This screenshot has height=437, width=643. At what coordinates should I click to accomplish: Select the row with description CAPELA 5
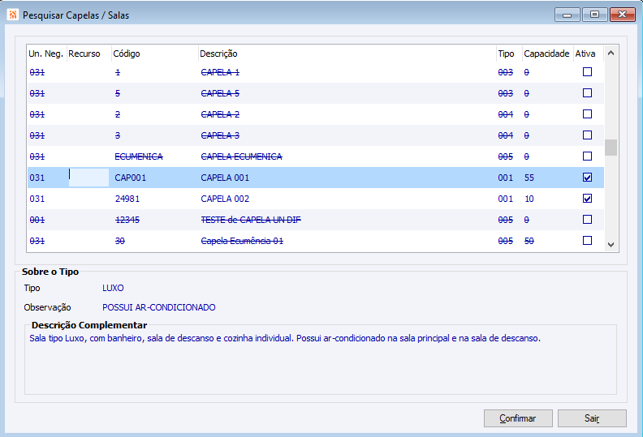click(x=315, y=93)
